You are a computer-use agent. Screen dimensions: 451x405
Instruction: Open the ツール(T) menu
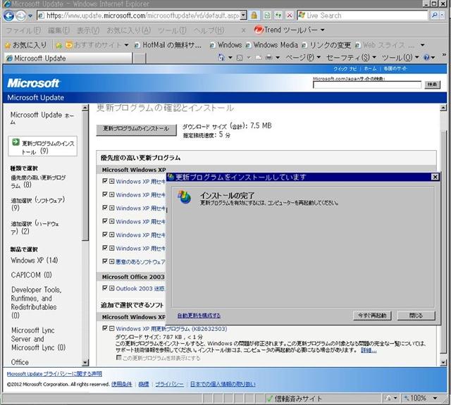(x=172, y=30)
